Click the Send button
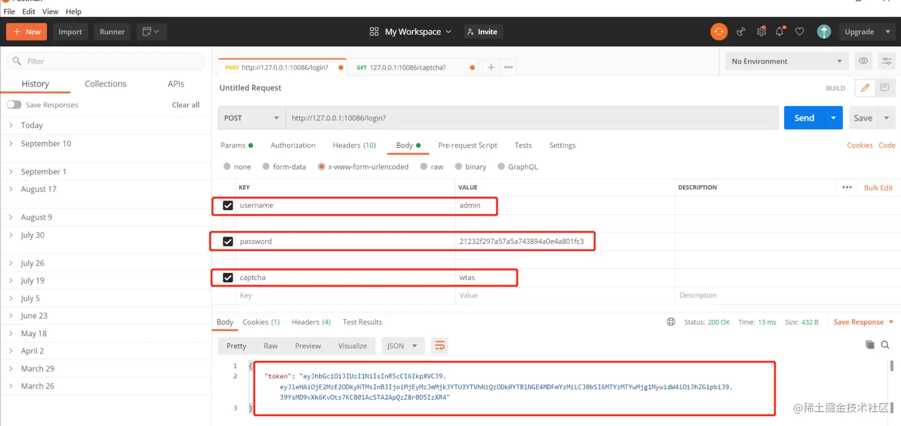Screen dimensions: 901x426 pos(804,118)
